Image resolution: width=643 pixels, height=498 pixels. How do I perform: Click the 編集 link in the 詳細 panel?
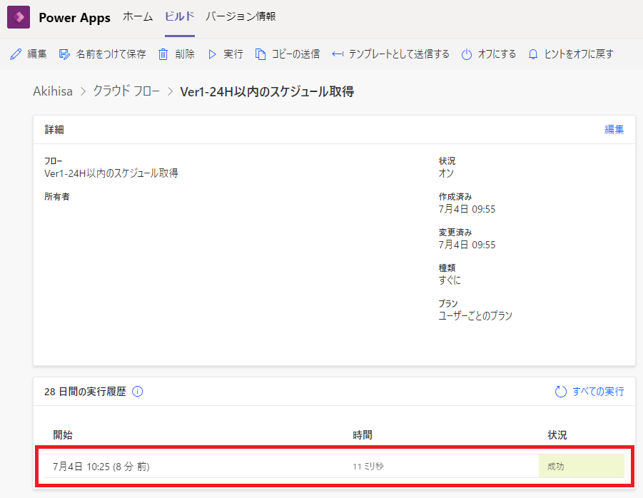coord(614,129)
